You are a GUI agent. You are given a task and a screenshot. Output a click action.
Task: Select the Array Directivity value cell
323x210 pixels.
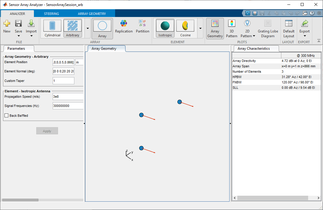click(x=301, y=61)
